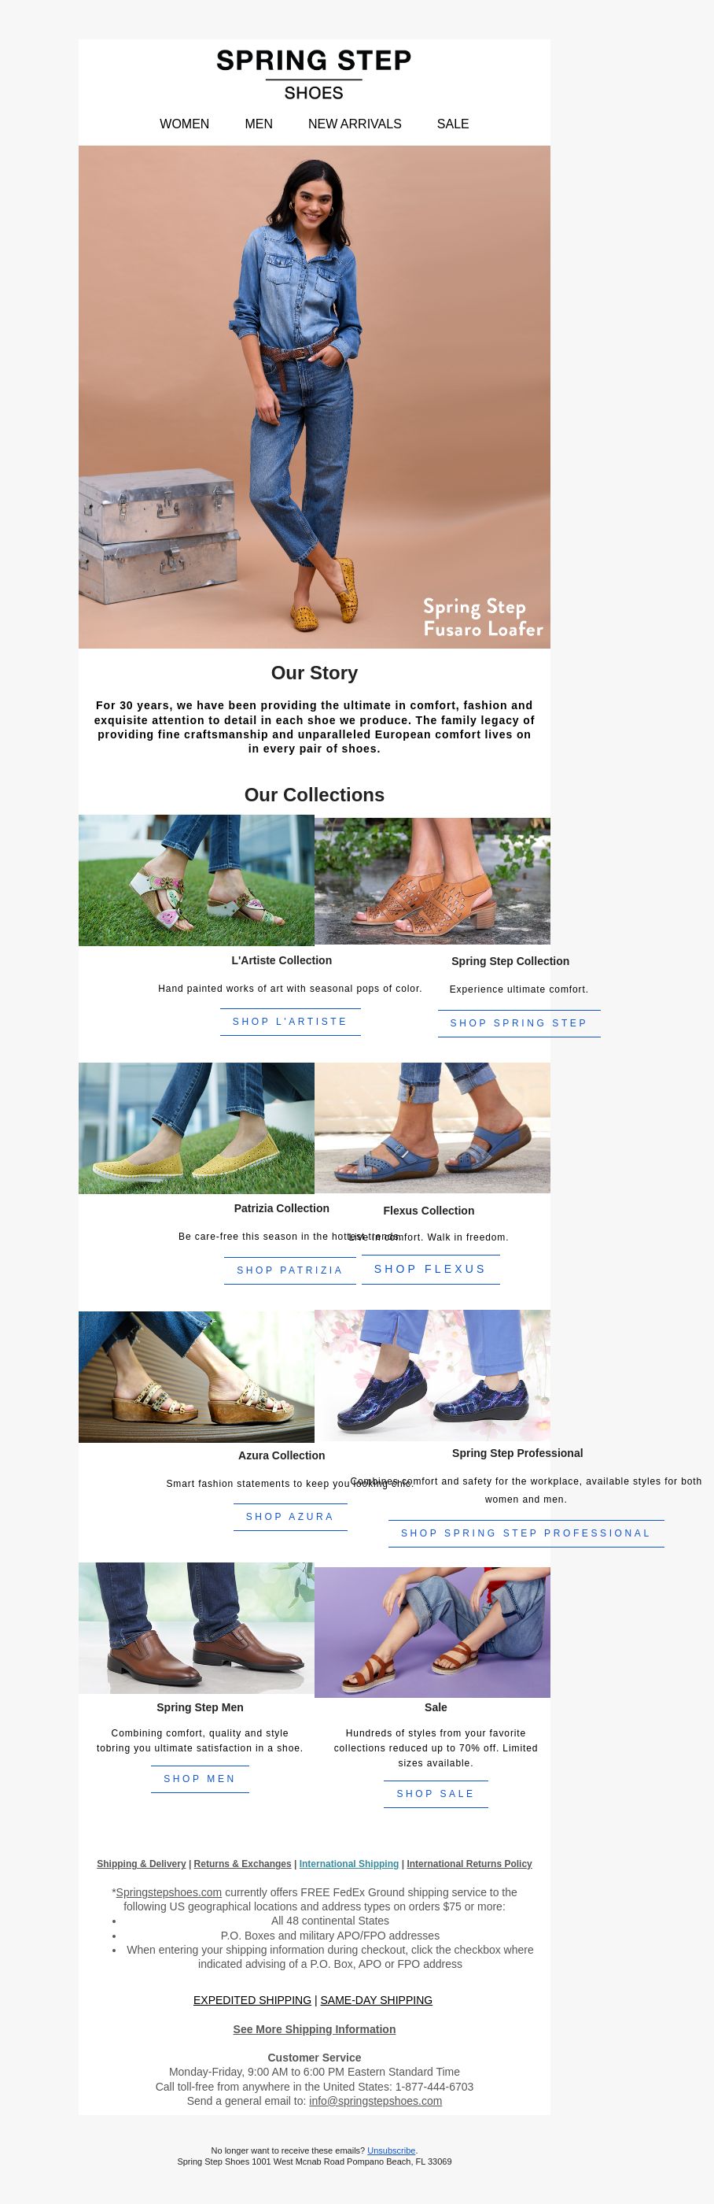Open the NEW ARRIVALS menu link
Viewport: 714px width, 2204px height.
[x=354, y=124]
